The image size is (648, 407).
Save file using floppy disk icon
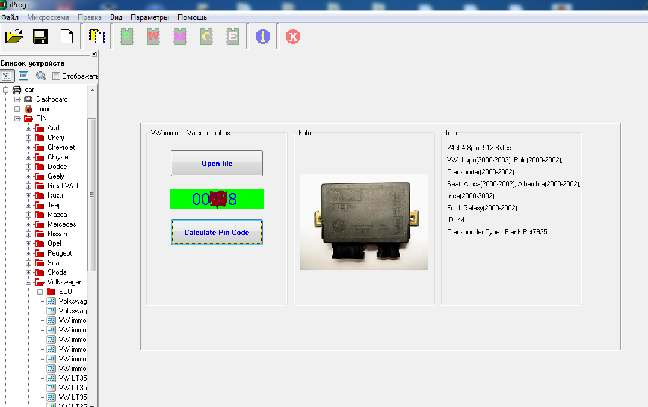click(x=40, y=37)
